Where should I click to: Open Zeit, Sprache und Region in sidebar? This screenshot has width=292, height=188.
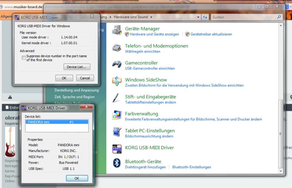point(75,97)
